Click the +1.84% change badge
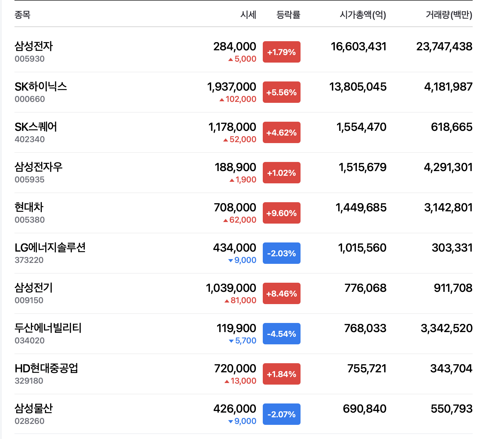This screenshot has height=439, width=484. [x=282, y=374]
